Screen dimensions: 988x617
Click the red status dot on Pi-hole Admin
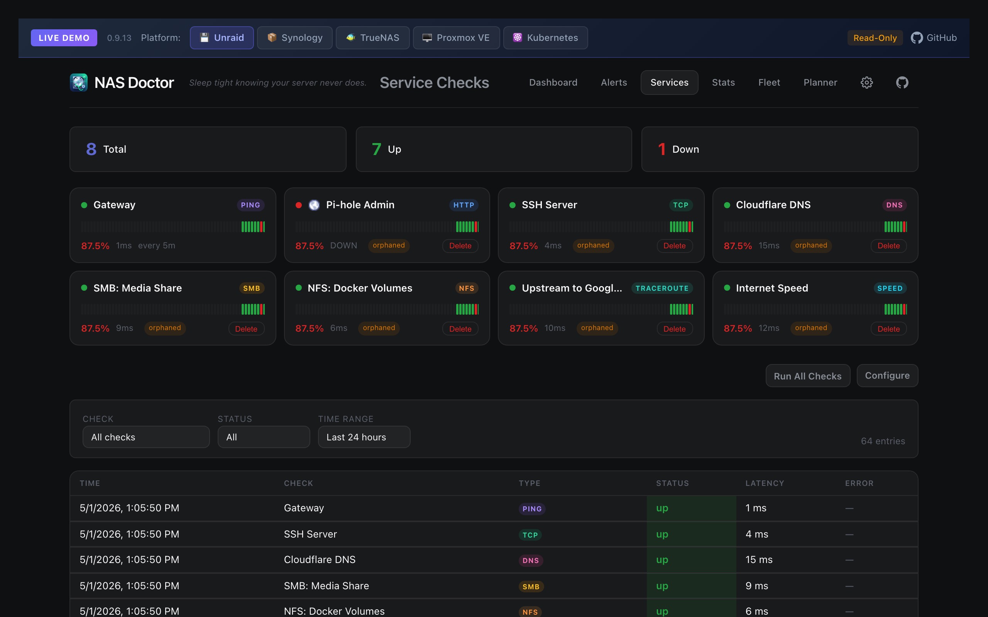299,205
